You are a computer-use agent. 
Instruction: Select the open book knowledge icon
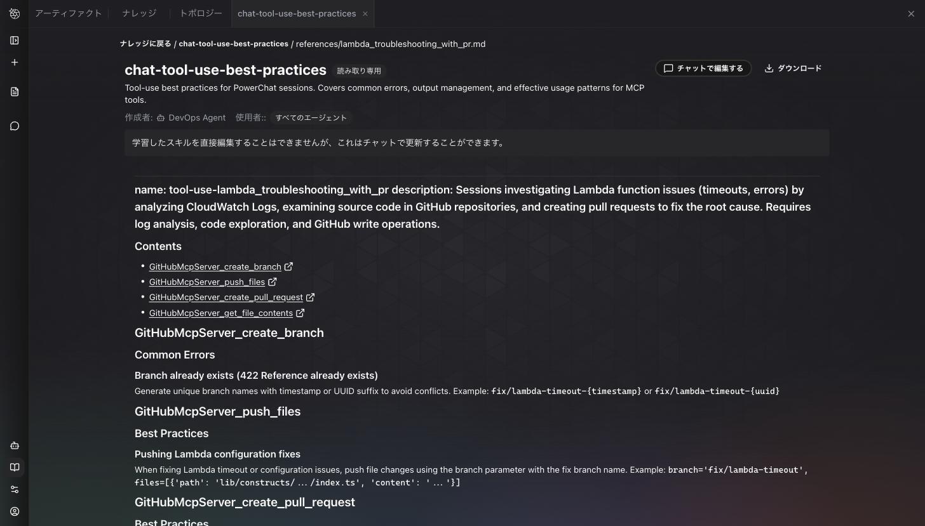pyautogui.click(x=15, y=468)
